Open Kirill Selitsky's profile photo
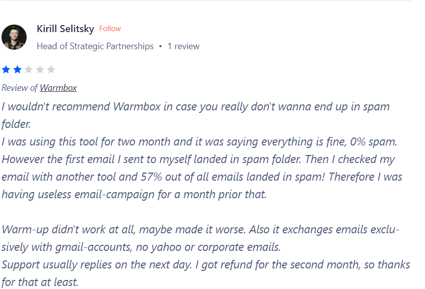The image size is (425, 289). pos(14,37)
